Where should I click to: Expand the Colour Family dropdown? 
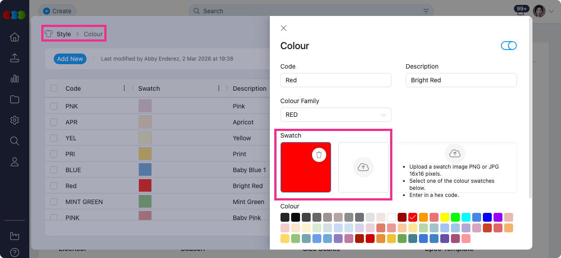[x=336, y=115]
